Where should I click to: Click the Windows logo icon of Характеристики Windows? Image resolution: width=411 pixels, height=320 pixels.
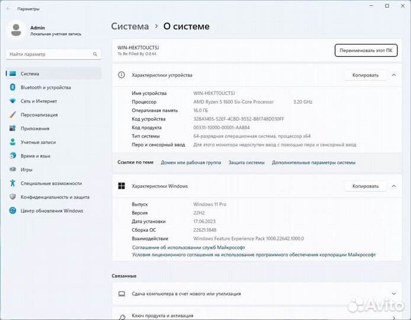click(x=121, y=186)
